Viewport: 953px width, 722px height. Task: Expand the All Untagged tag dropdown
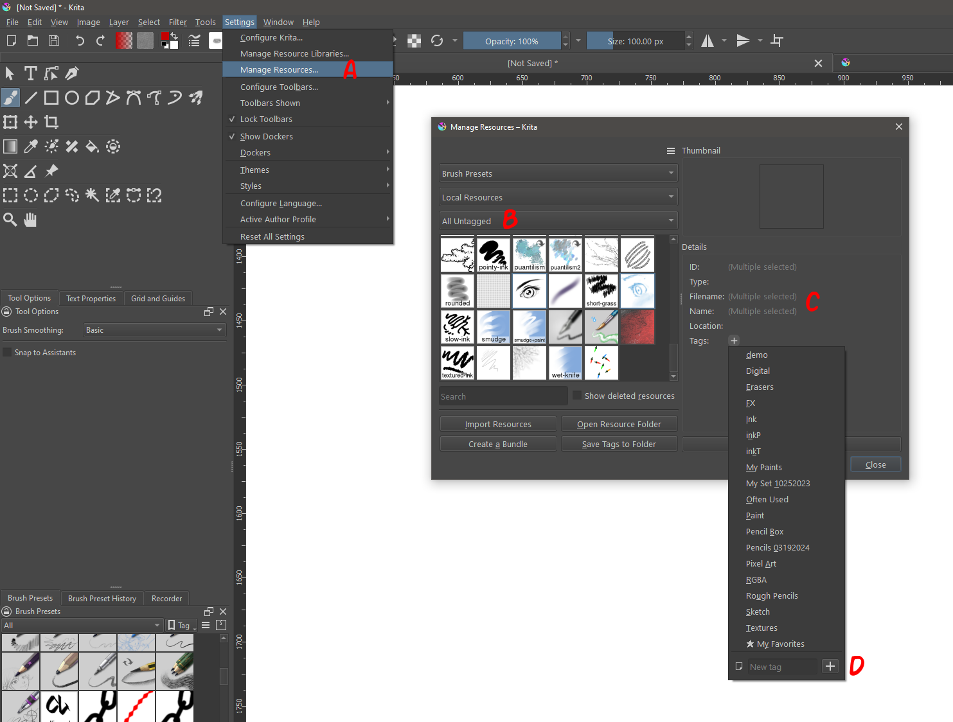558,221
